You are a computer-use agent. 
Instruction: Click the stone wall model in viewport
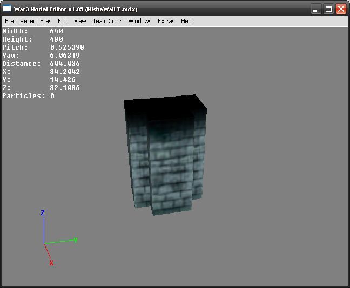click(x=165, y=155)
